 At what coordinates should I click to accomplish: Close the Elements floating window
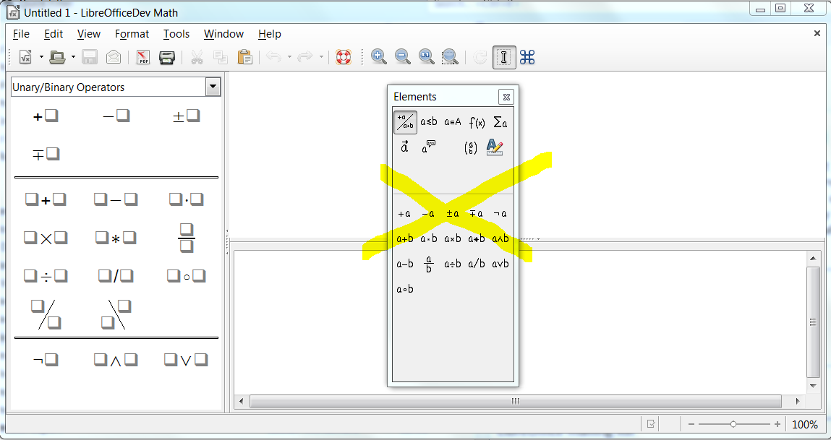pos(506,97)
